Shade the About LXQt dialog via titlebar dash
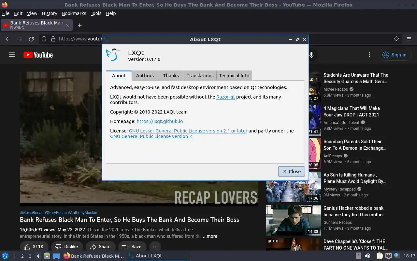 tap(290, 39)
